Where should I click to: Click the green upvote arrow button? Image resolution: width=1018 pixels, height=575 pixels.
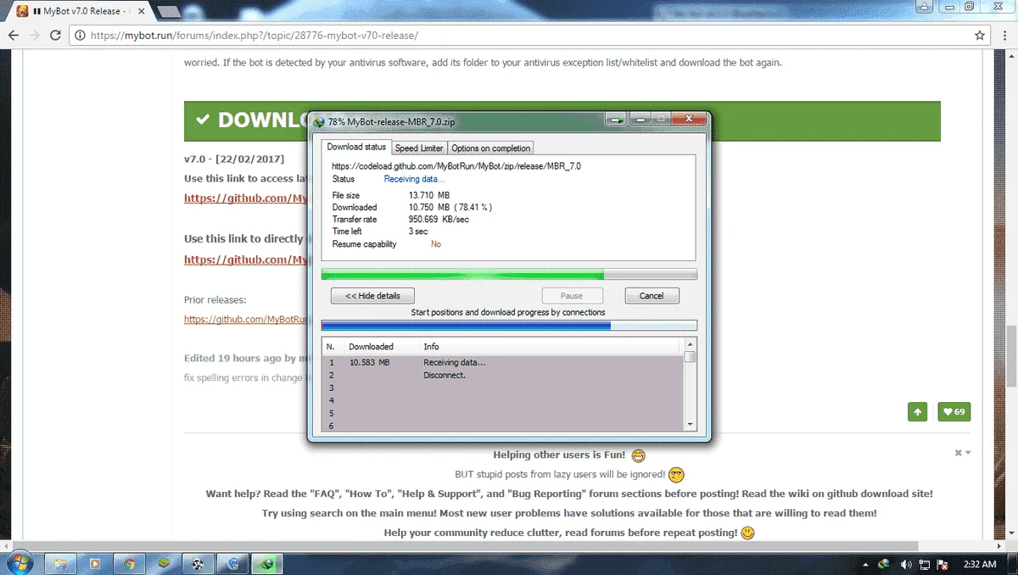coord(917,412)
